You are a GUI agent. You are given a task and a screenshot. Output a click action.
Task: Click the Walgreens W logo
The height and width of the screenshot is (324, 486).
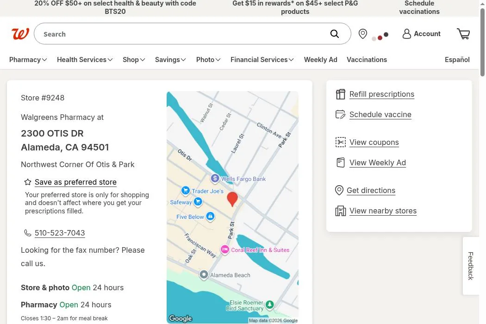20,33
